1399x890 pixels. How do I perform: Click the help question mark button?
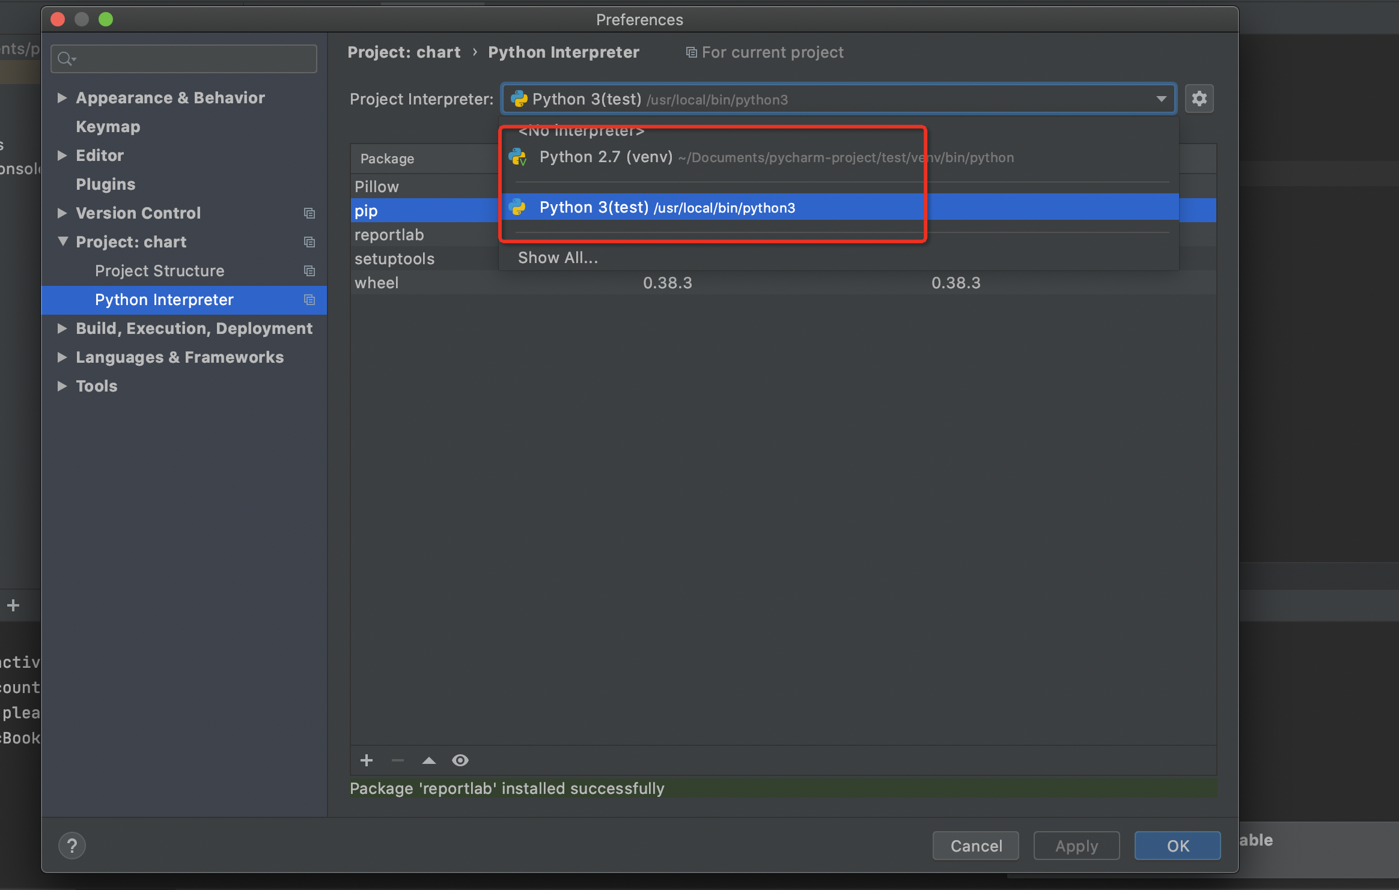click(x=72, y=846)
